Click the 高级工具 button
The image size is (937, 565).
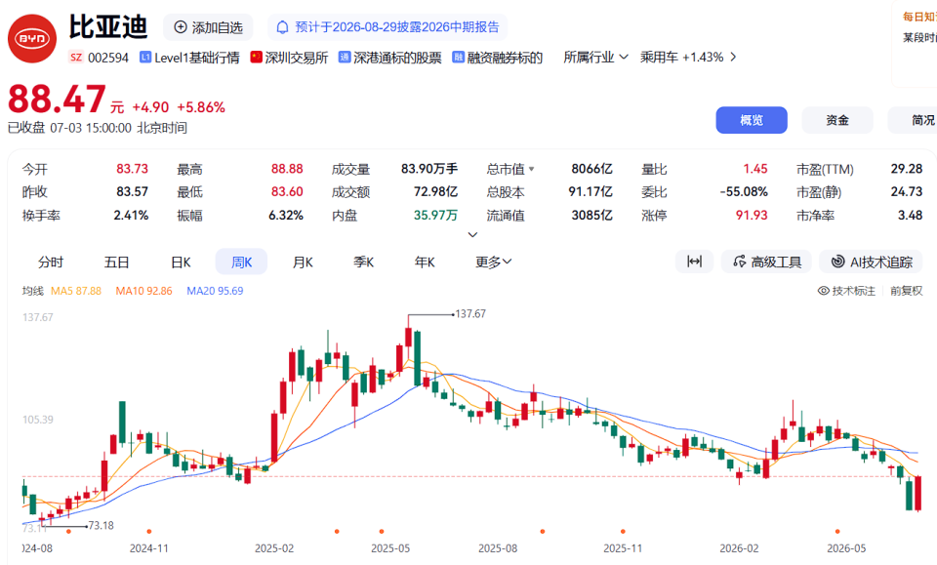click(x=766, y=262)
